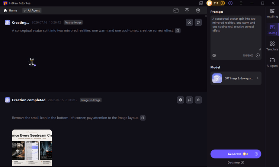Click the 'Creating...' status text
Viewport: 279px width, 167px height.
coord(20,23)
